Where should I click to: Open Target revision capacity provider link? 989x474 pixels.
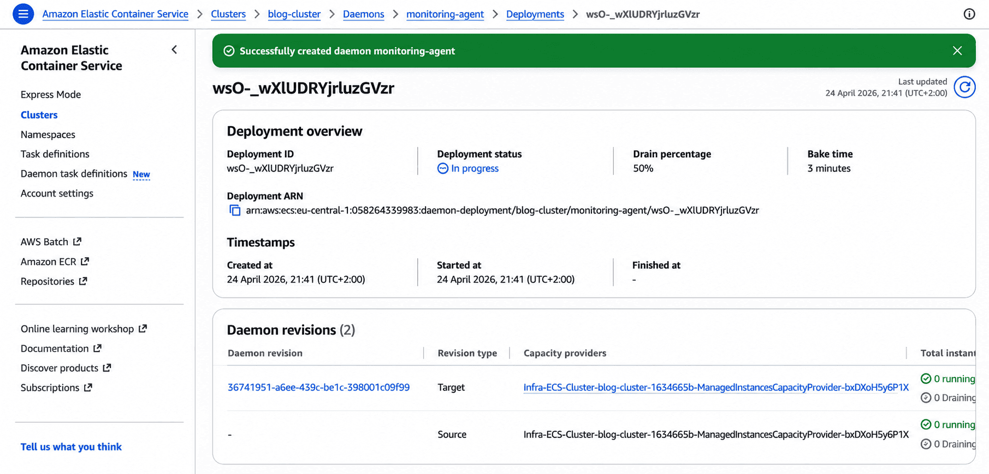[716, 387]
